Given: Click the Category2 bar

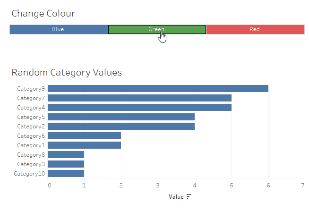Looking at the screenshot, I should (121, 127).
